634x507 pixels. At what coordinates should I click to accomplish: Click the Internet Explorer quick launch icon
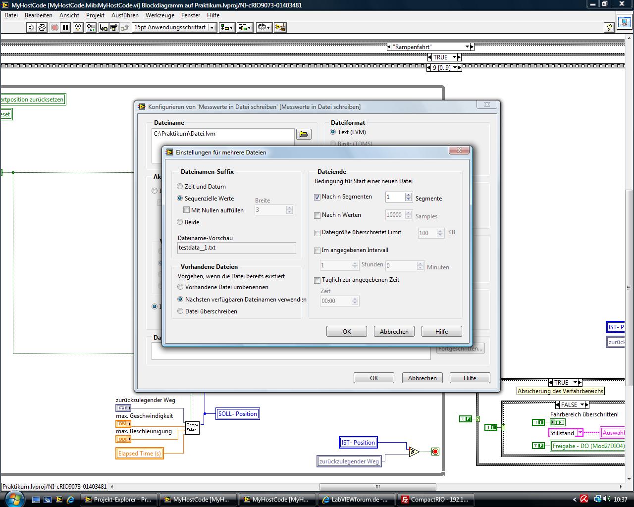tap(70, 500)
